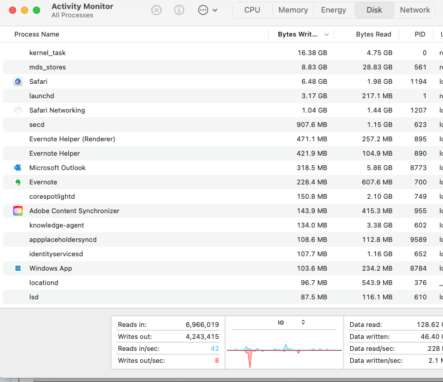443x382 pixels.
Task: Click the Reads in/sec value 42
Action: [215, 348]
